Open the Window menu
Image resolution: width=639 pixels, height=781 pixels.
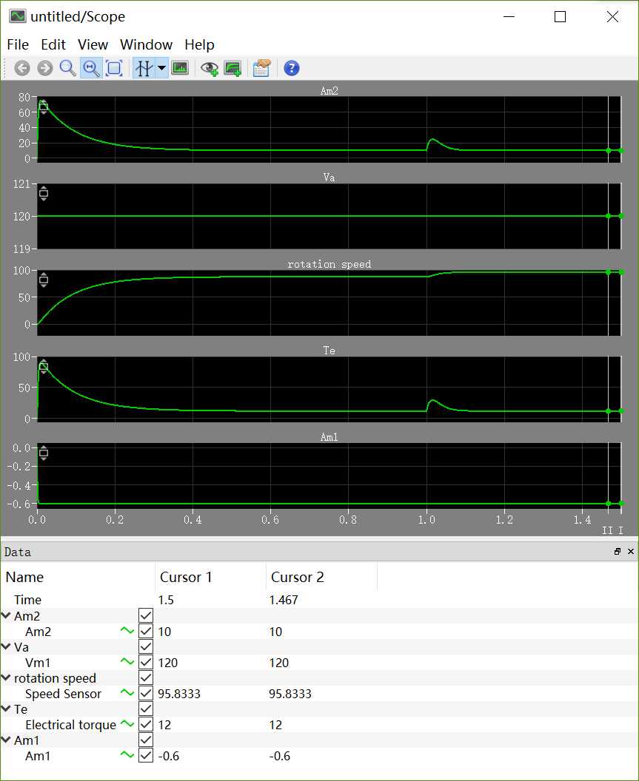click(x=146, y=45)
